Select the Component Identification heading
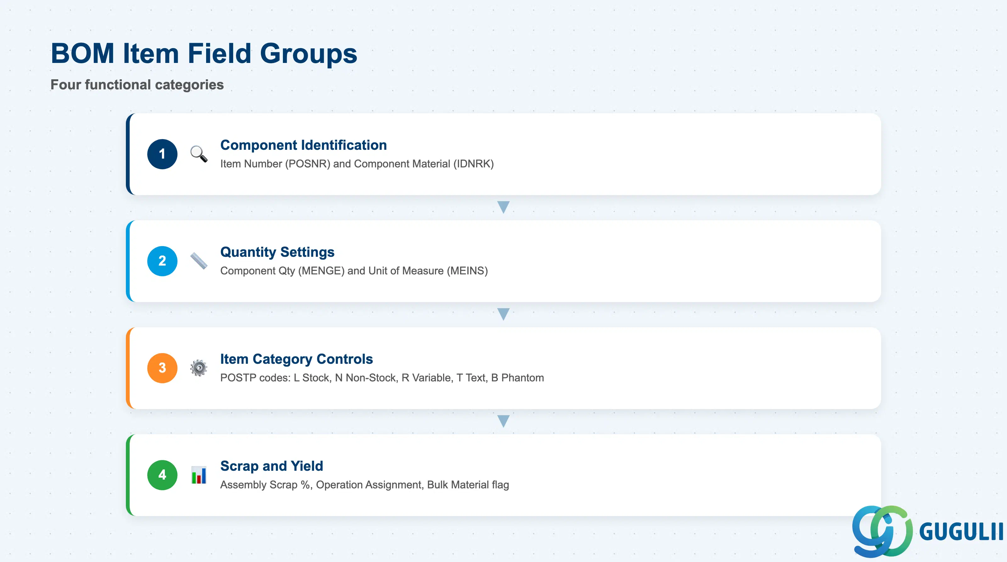 303,145
